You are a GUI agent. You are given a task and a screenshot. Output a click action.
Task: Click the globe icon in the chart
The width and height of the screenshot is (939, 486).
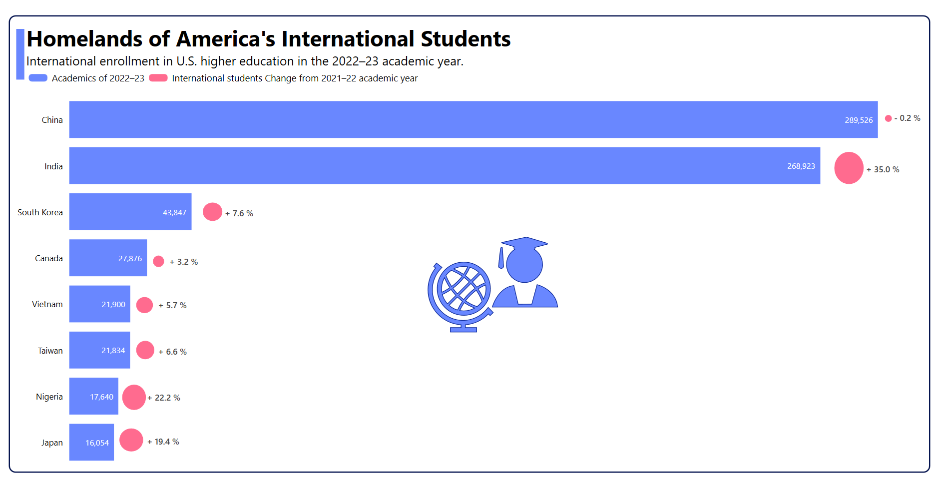tap(460, 296)
